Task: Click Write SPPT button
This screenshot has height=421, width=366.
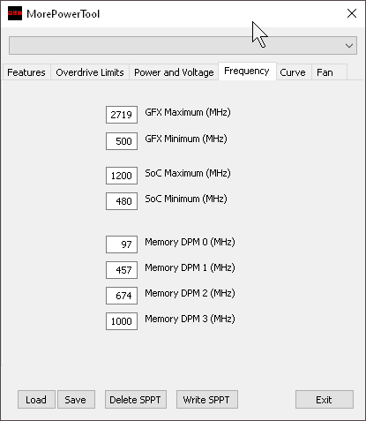Action: pyautogui.click(x=207, y=400)
